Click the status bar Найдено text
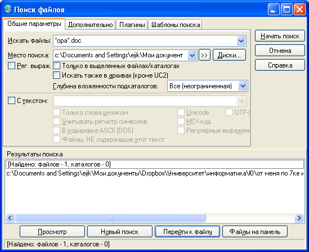309x252 pixels. [x=58, y=244]
